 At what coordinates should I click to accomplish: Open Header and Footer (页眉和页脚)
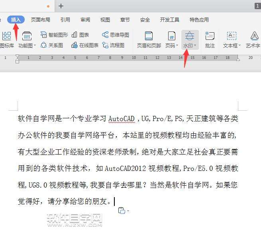[x=149, y=40]
